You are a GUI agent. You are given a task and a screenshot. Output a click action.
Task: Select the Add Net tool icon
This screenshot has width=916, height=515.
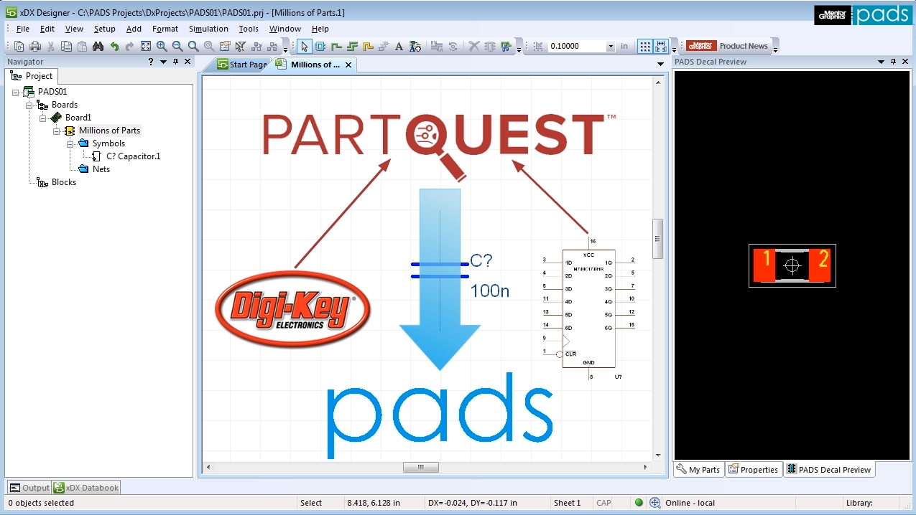(336, 47)
